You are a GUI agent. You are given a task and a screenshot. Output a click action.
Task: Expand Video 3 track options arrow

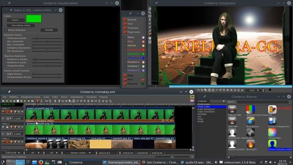pyautogui.click(x=22, y=112)
